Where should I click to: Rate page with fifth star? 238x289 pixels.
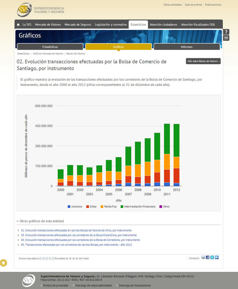53,259
